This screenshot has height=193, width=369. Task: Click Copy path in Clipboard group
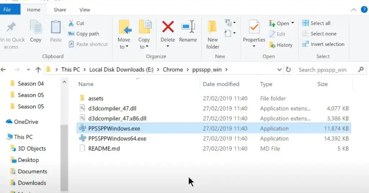[84, 33]
